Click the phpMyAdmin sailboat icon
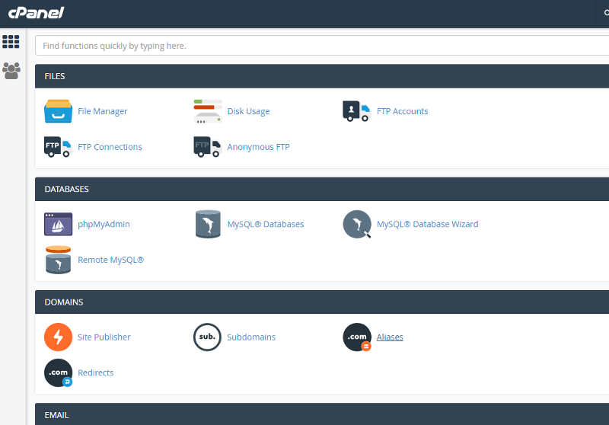Viewport: 609px width, 425px height. [x=59, y=224]
